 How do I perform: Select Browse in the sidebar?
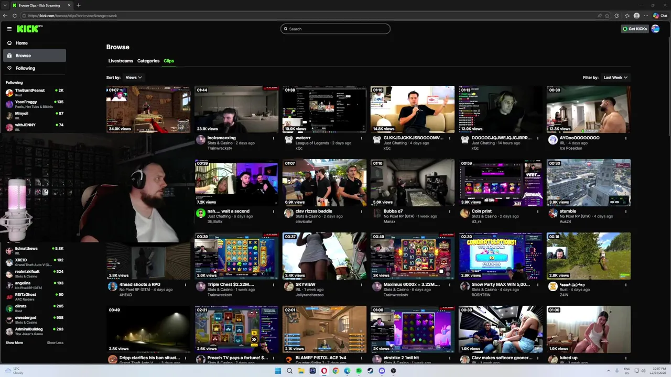tap(35, 56)
